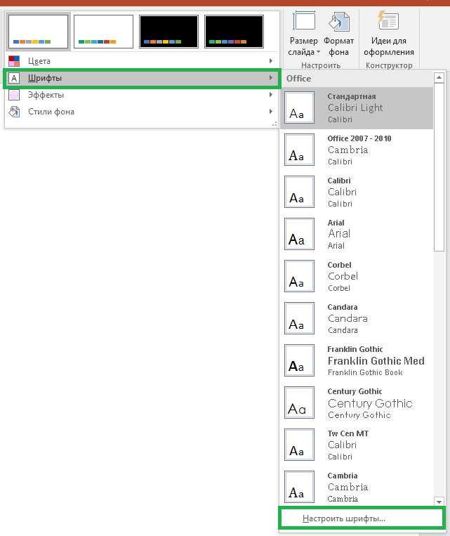Screen dimensions: 450x536
Task: Click the Aa preview for Tw Cen MT
Action: click(299, 445)
